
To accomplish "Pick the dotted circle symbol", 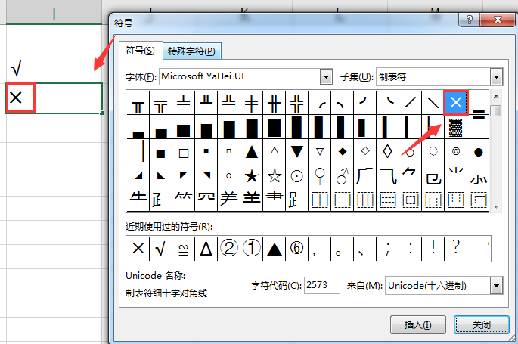I will [433, 151].
